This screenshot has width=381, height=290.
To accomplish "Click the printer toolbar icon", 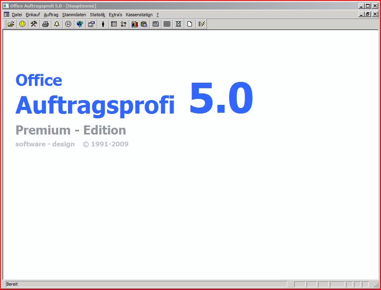I will [x=45, y=24].
